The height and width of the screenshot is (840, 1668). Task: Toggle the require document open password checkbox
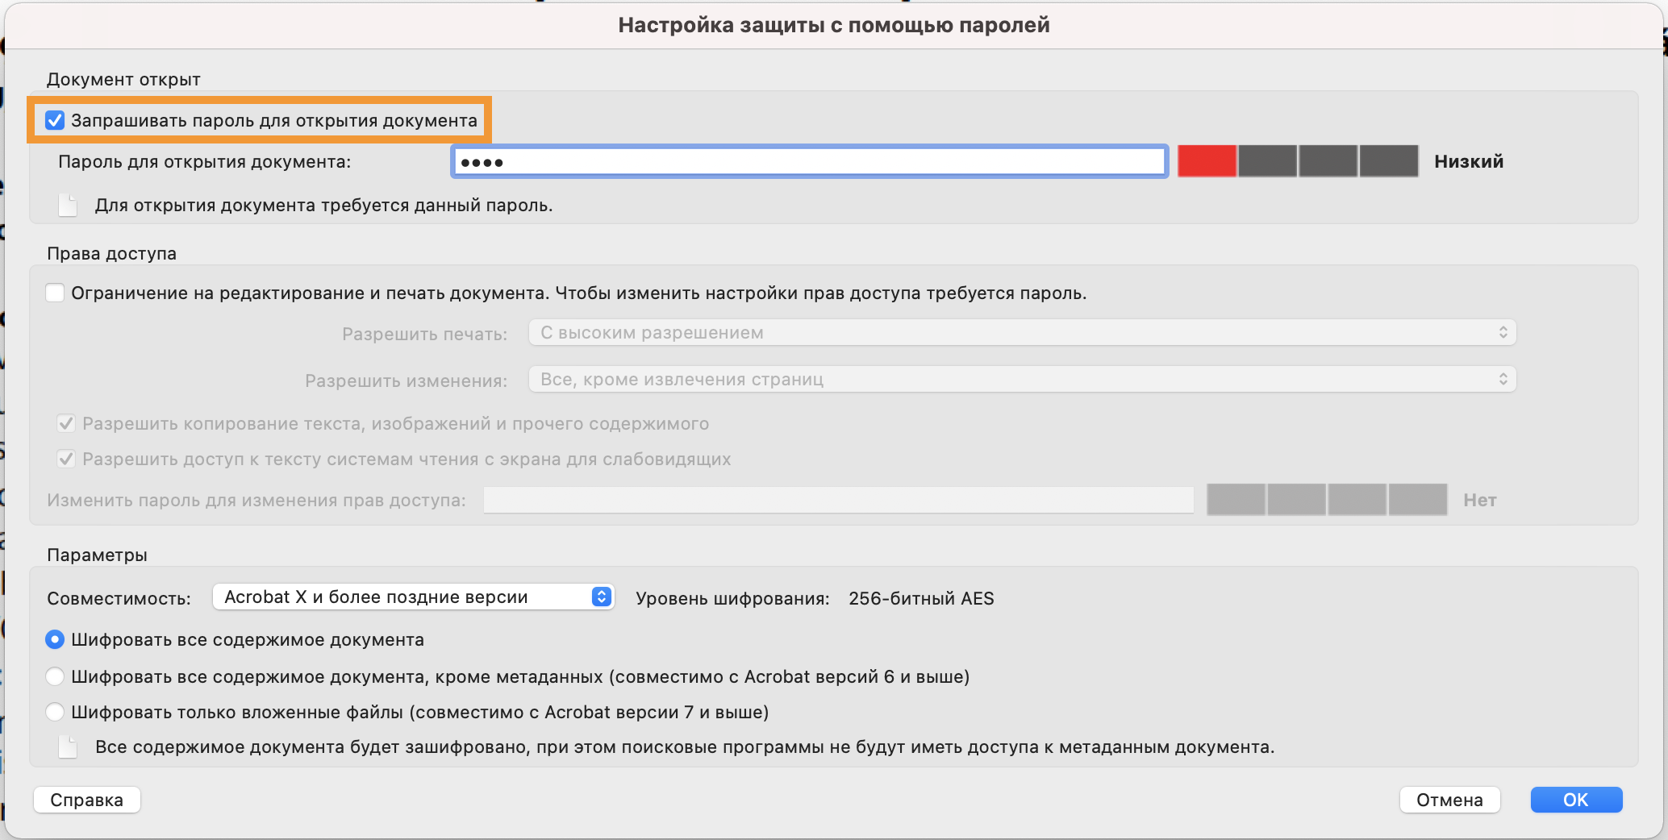55,121
